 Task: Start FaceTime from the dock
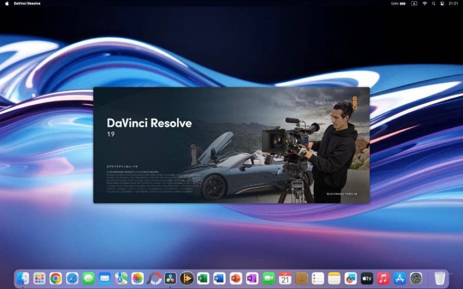[268, 278]
